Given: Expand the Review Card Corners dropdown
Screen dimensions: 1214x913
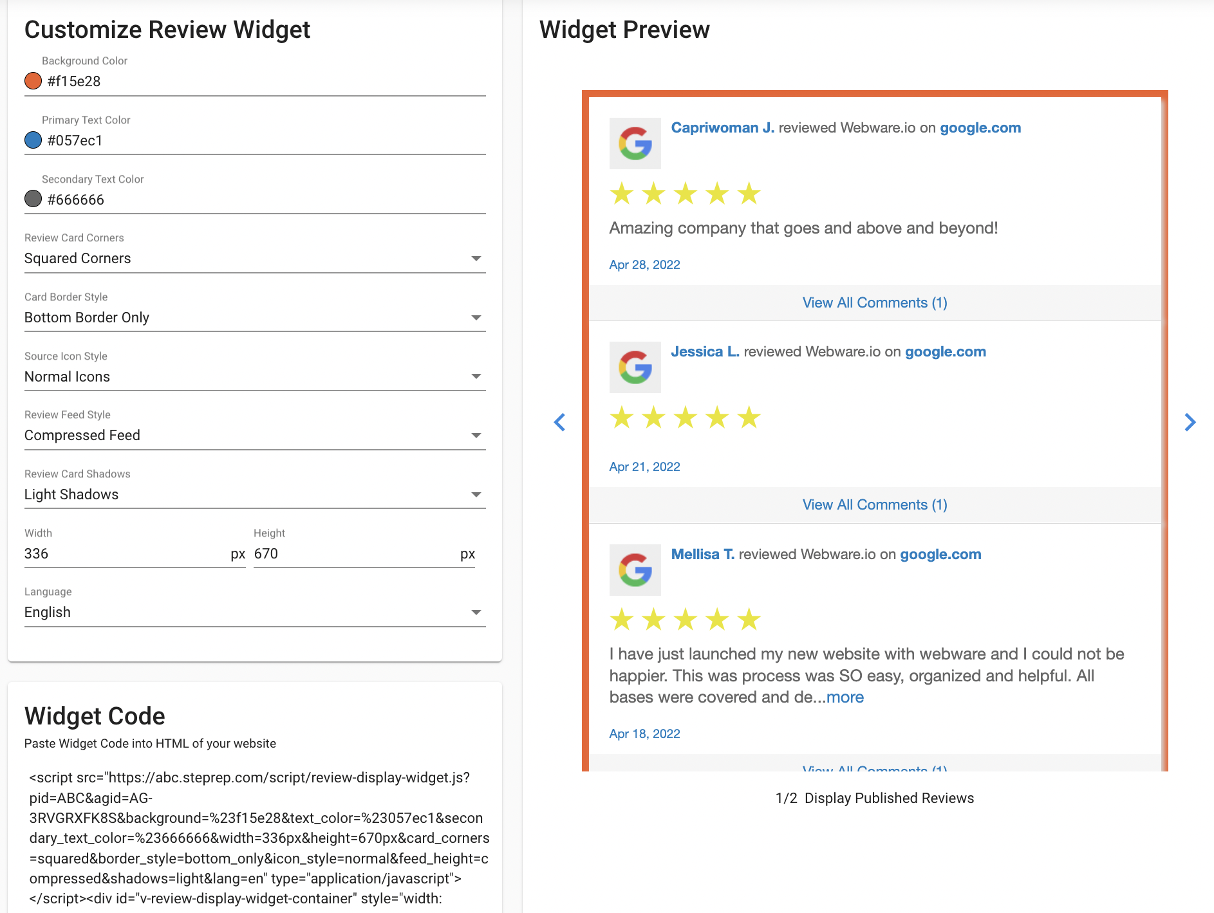Looking at the screenshot, I should (x=255, y=259).
